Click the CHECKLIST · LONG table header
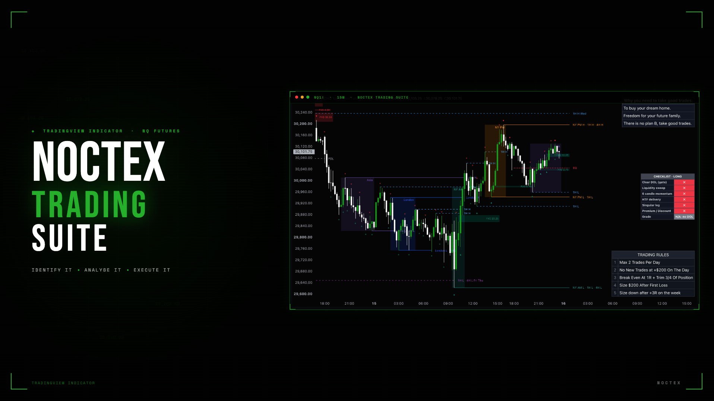 (667, 176)
